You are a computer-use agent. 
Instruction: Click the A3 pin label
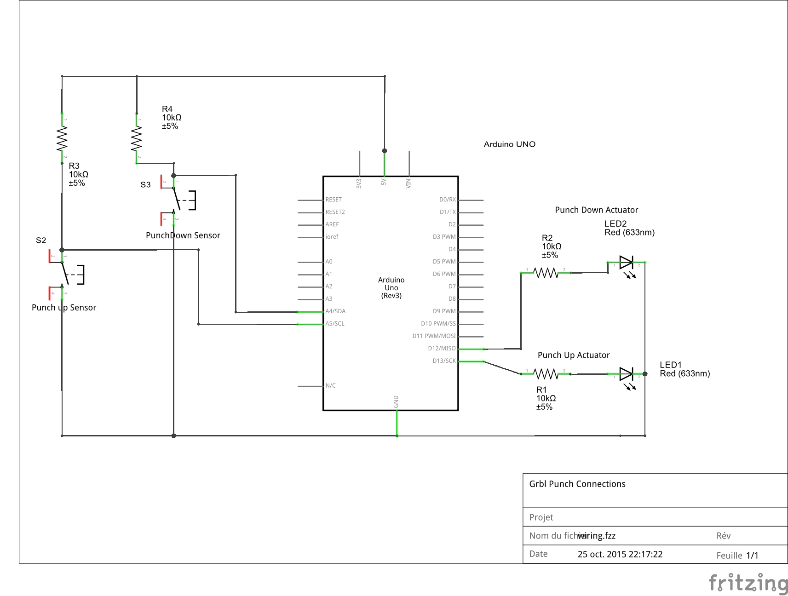coord(329,299)
